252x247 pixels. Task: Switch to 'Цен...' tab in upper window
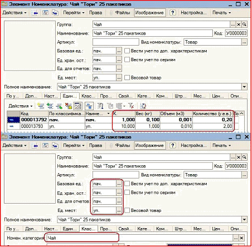(x=218, y=96)
